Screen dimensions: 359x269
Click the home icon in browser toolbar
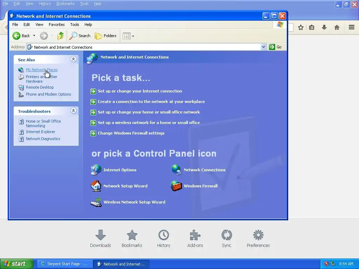tap(337, 27)
